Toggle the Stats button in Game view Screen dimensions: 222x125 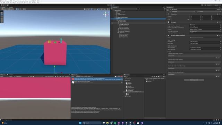(x=63, y=76)
